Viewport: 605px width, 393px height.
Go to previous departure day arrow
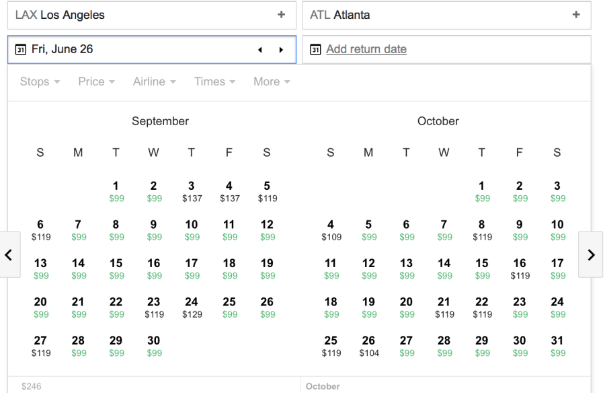260,50
